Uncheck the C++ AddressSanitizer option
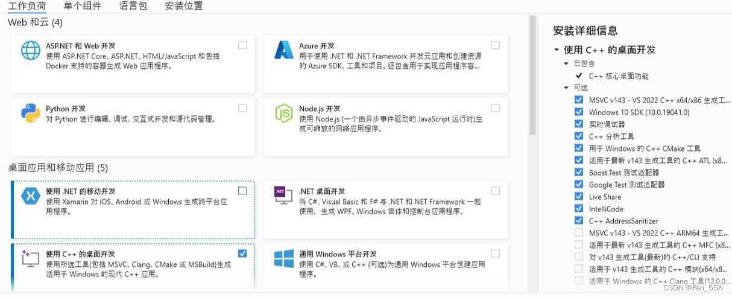 [579, 220]
